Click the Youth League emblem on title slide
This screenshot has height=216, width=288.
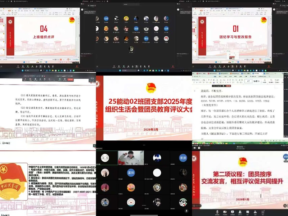point(151,88)
